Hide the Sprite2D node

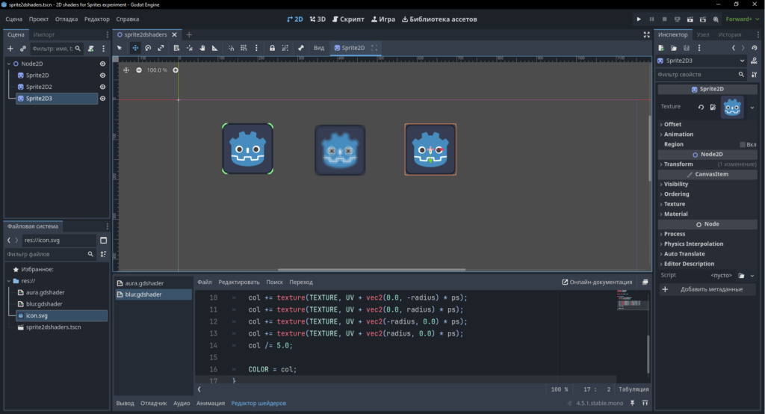point(102,75)
